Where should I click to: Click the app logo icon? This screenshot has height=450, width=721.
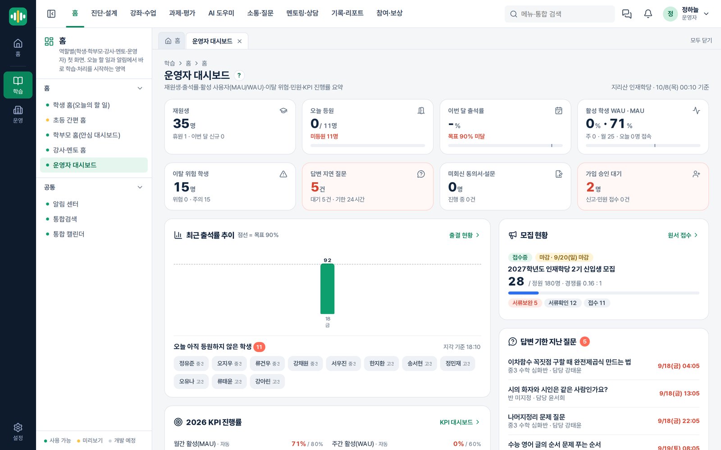click(18, 17)
